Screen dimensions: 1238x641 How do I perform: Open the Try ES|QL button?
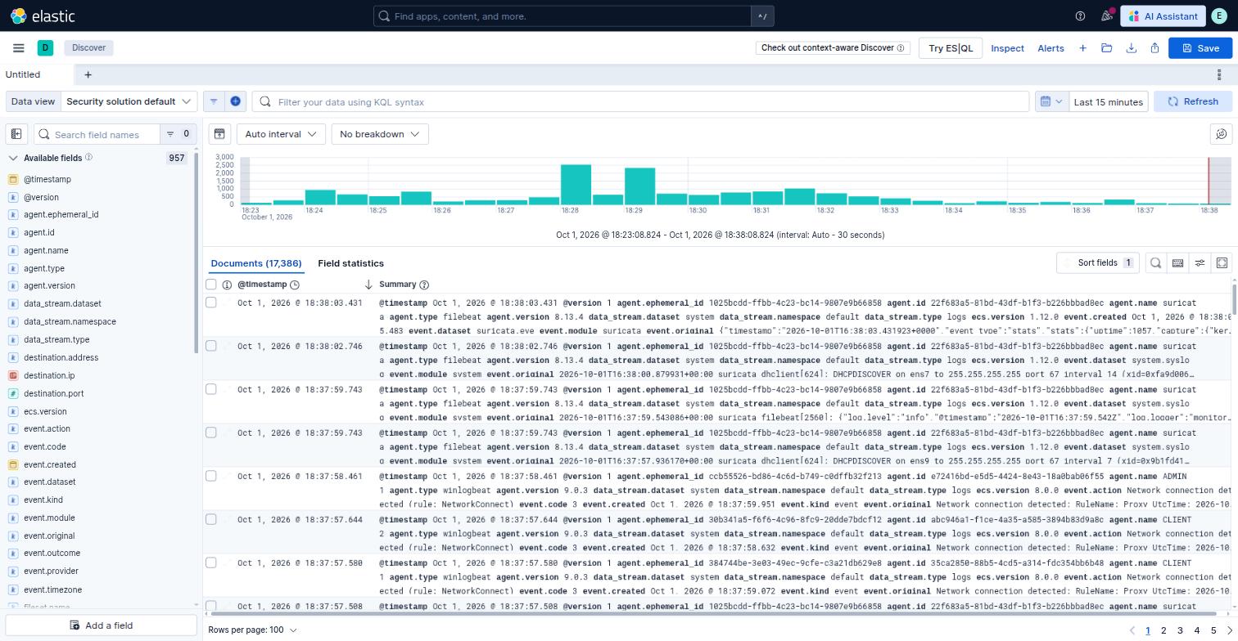click(x=951, y=48)
